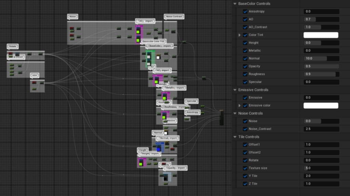Click the Roughness value slider
Screen dimensions: 350x196
(x=321, y=74)
